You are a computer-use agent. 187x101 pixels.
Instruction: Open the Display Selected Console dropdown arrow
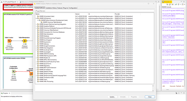180,4
